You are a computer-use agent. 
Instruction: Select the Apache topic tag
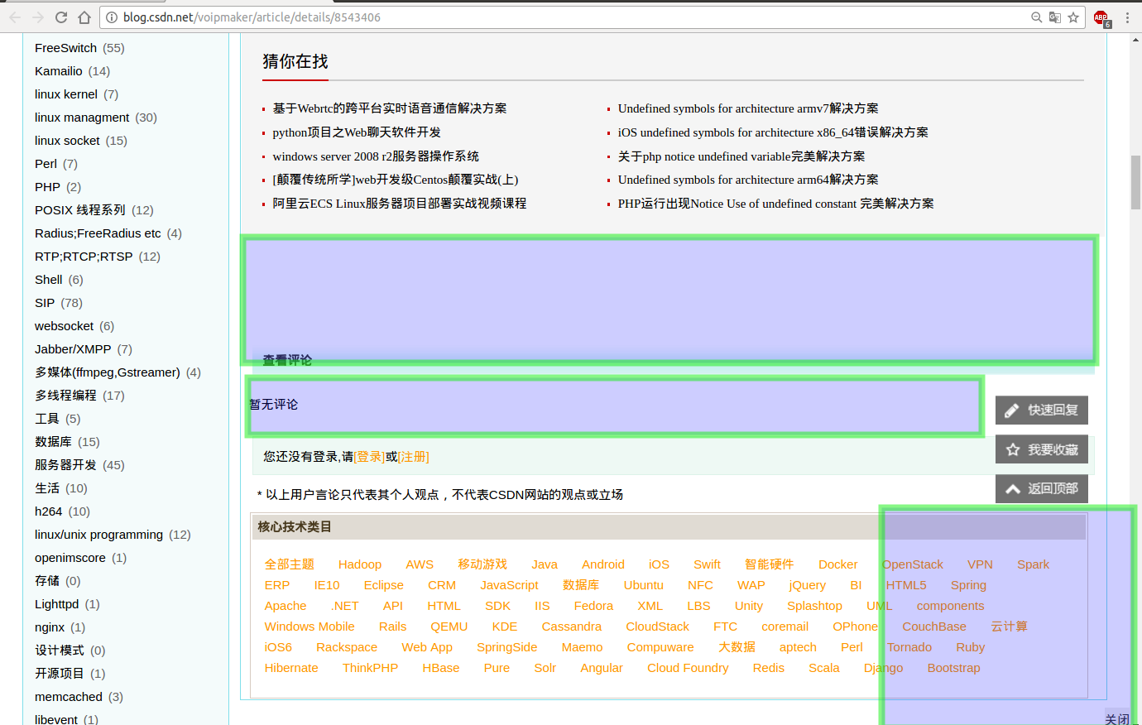pyautogui.click(x=285, y=606)
